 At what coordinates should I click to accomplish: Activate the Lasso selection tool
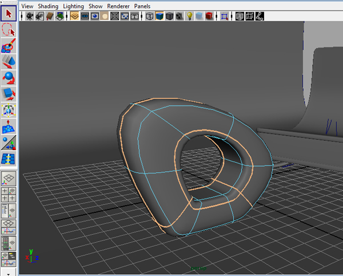click(9, 29)
